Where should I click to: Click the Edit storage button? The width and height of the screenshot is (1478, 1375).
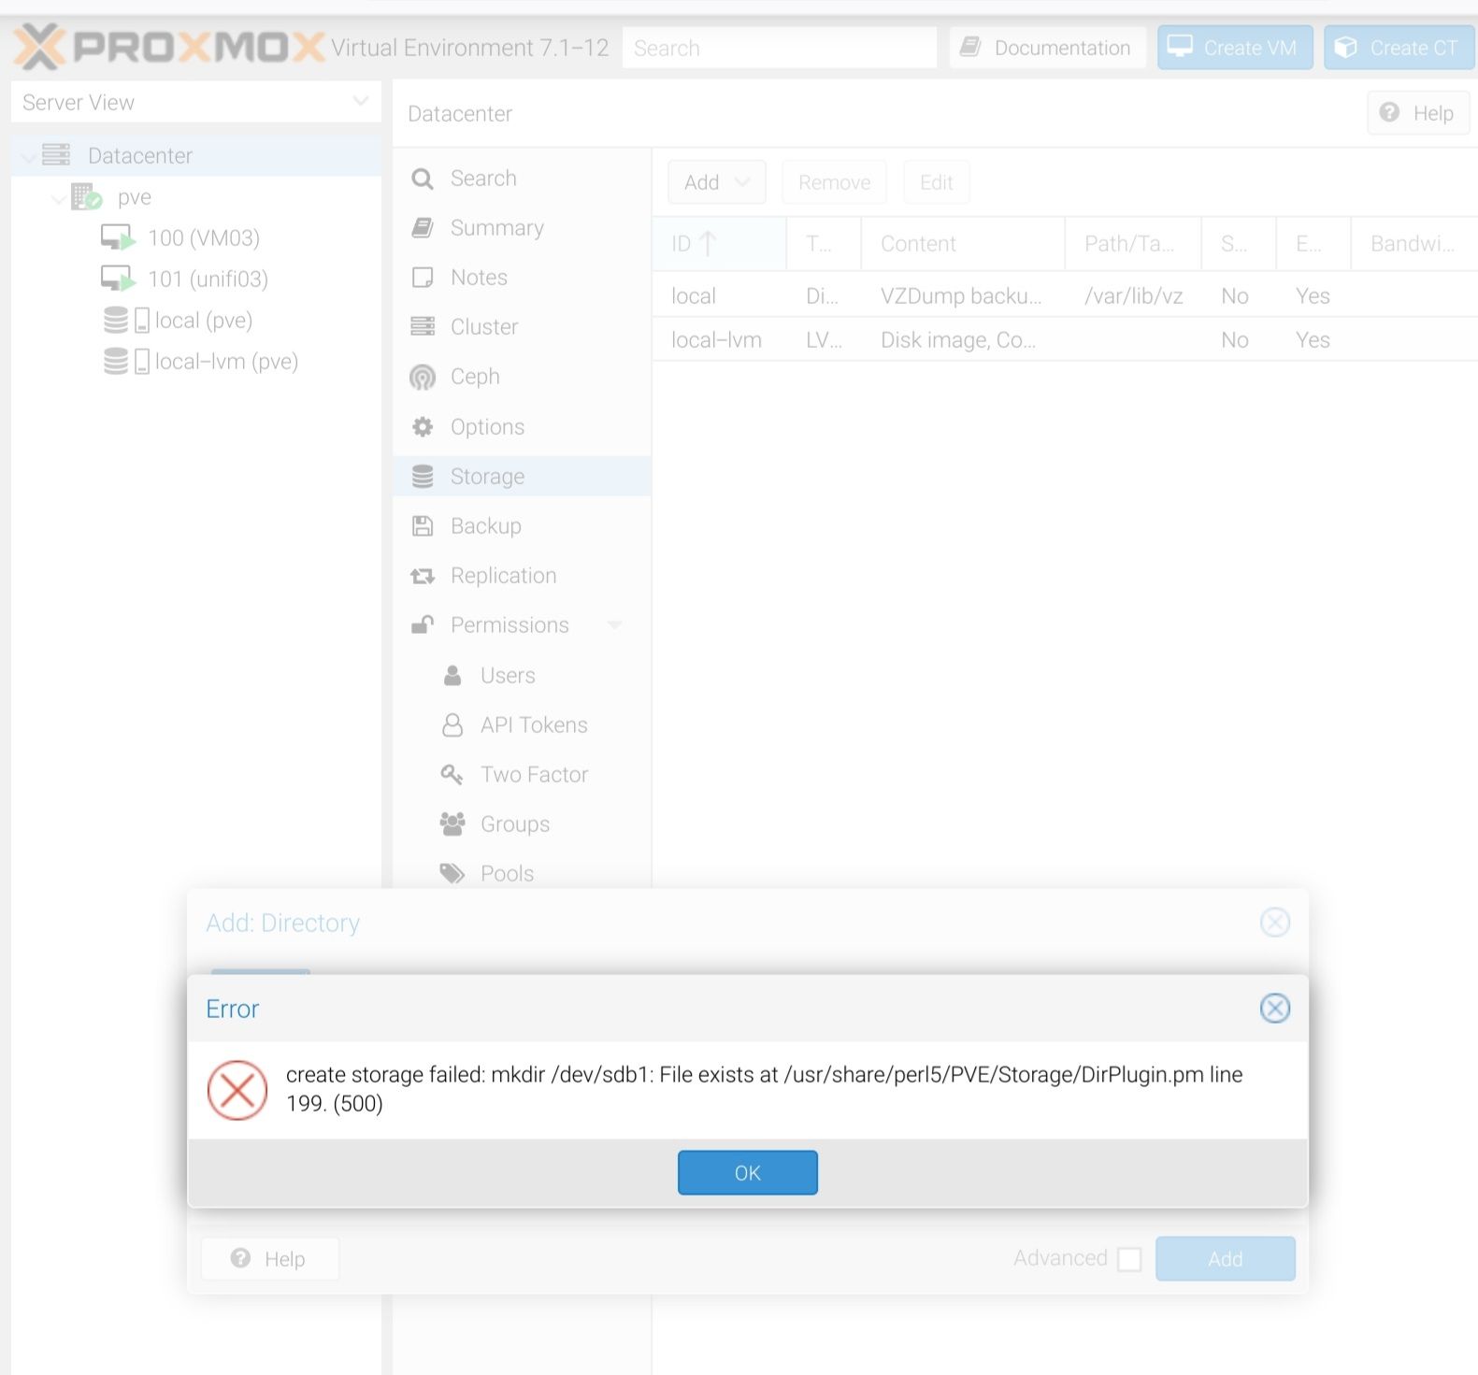coord(936,182)
